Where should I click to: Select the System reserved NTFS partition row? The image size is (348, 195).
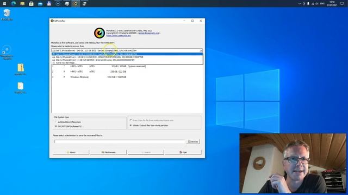(127, 66)
